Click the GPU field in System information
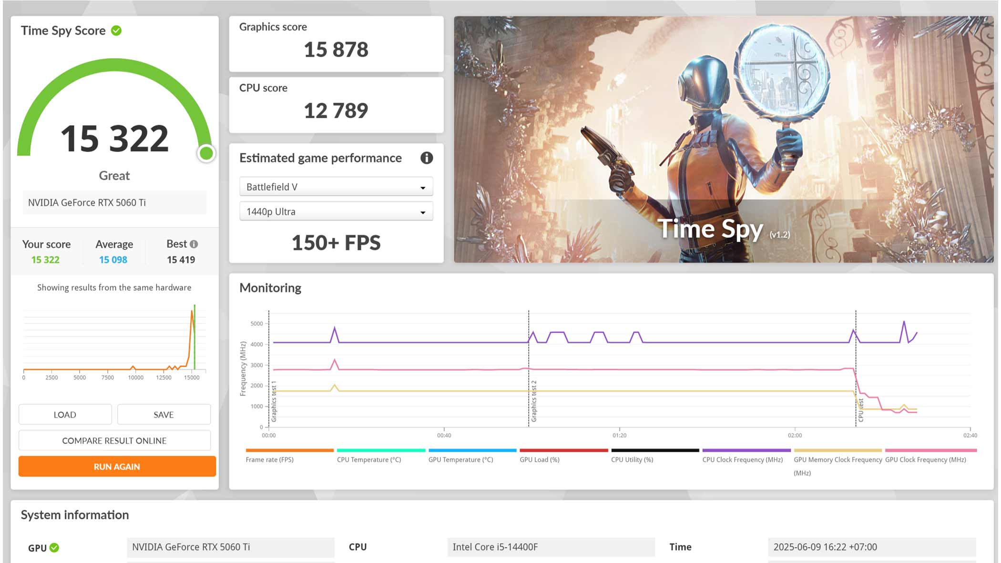 click(231, 547)
